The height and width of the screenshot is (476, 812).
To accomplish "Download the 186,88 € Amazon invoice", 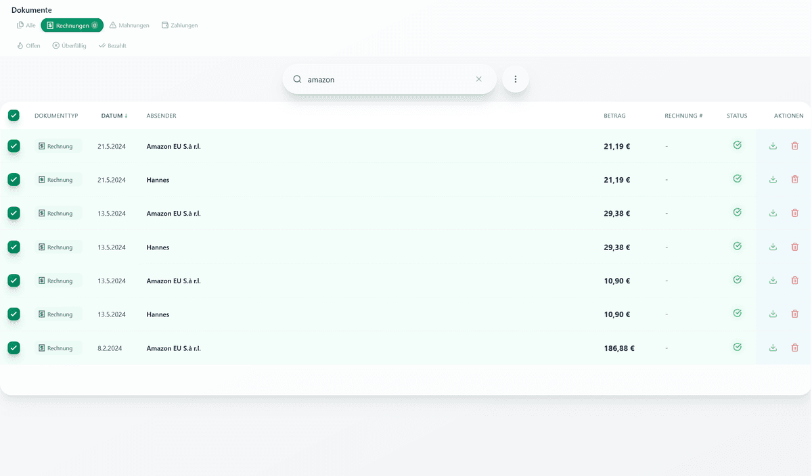I will tap(773, 348).
